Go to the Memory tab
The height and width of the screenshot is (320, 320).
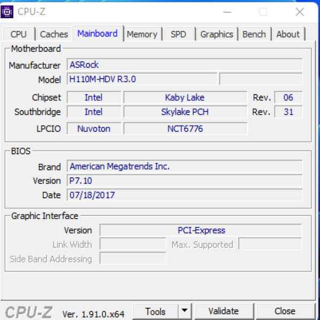(x=142, y=34)
